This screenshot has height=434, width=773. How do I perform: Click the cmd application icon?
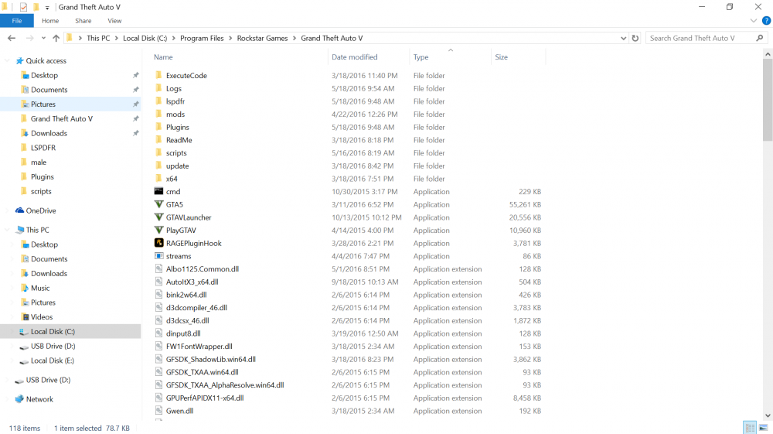tap(158, 191)
